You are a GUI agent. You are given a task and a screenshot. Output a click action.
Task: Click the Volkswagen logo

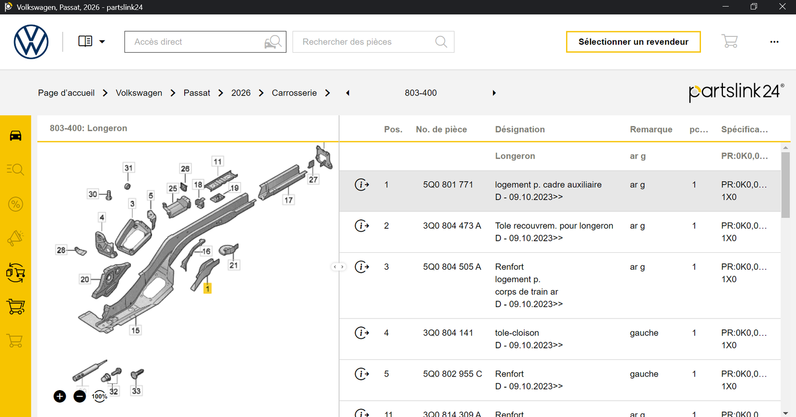coord(31,42)
